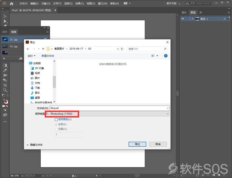232x178 pixels.
Task: Click the search 03 input field
Action: [x=147, y=49]
